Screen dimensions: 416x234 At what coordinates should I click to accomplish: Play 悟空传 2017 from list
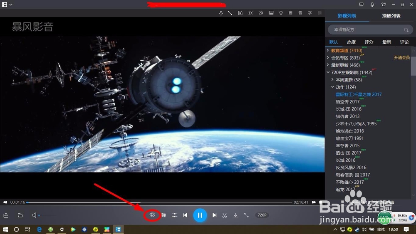pyautogui.click(x=347, y=102)
